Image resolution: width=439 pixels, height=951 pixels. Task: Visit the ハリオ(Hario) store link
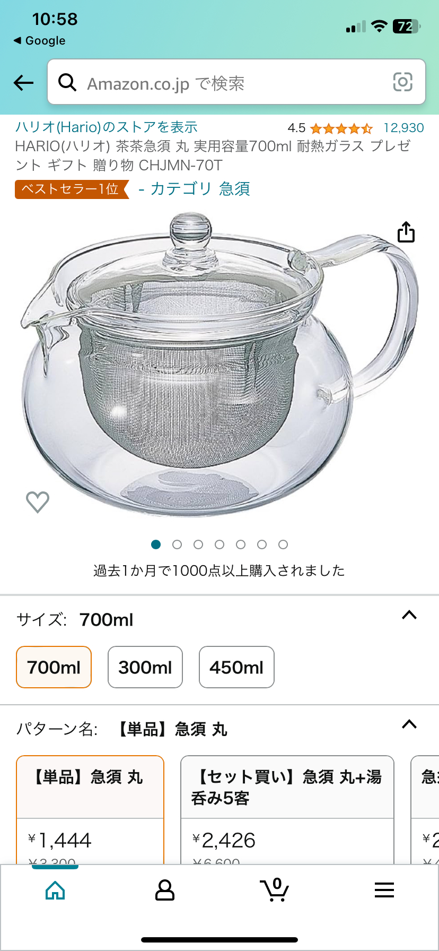(106, 127)
